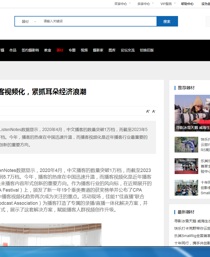210x257 pixels.
Task: Open the 器材 search category dropdown
Action: (29, 22)
